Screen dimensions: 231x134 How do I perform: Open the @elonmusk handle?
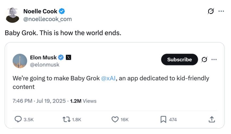tap(45, 65)
